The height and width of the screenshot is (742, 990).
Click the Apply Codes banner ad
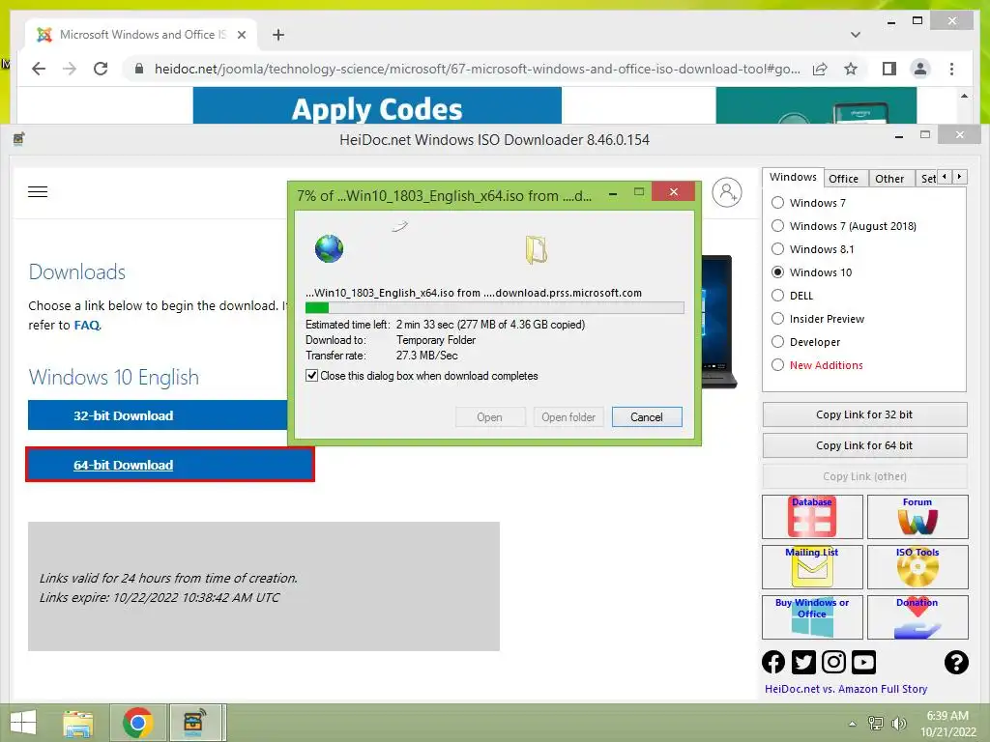tap(377, 106)
